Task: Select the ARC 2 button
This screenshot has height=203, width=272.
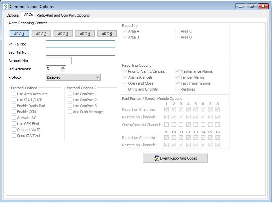Action: point(41,34)
